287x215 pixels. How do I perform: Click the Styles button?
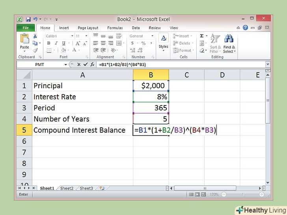pyautogui.click(x=163, y=41)
